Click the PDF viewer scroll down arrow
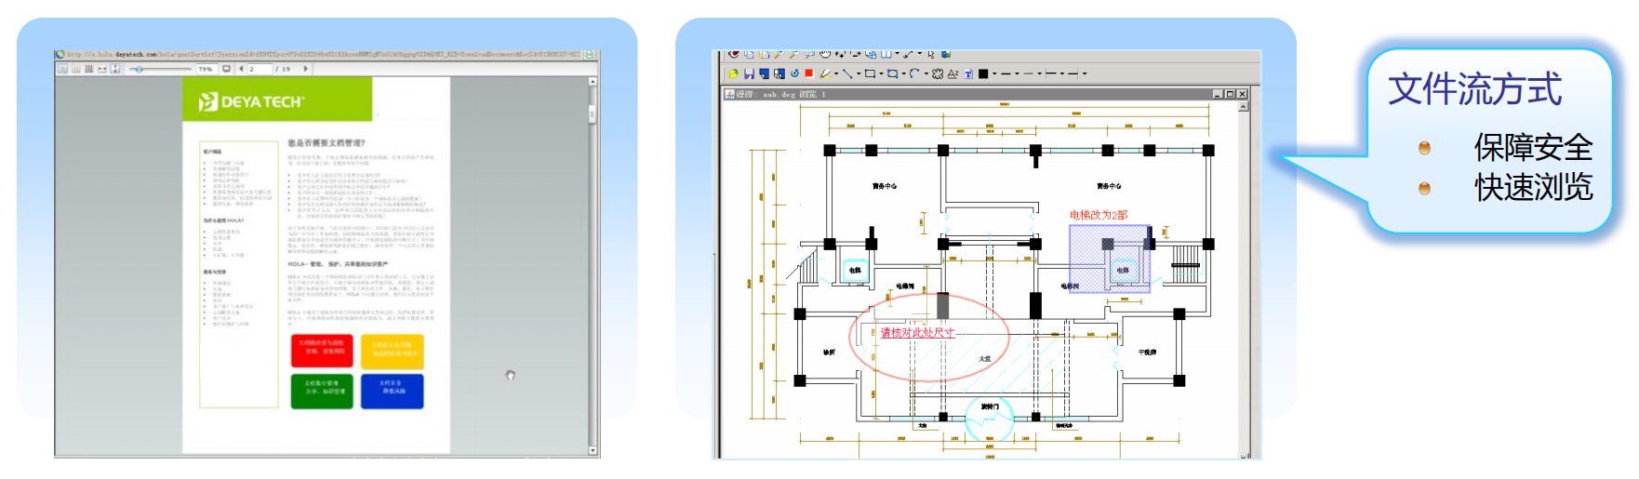1639x479 pixels. coord(593,450)
